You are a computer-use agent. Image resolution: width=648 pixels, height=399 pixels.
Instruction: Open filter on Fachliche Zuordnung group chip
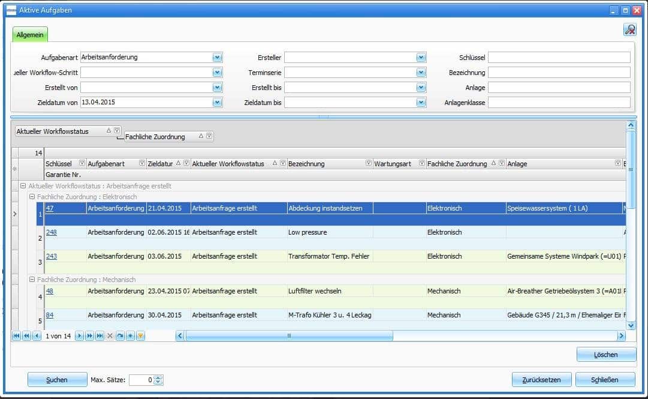pyautogui.click(x=209, y=136)
